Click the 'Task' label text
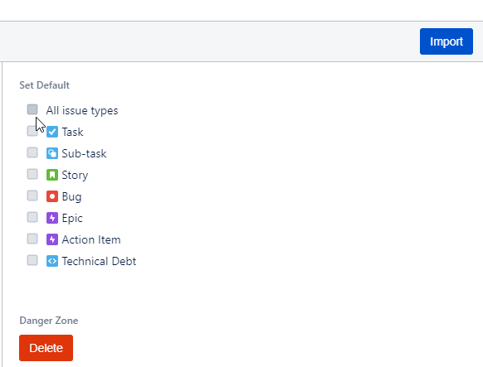This screenshot has height=367, width=483. 72,133
